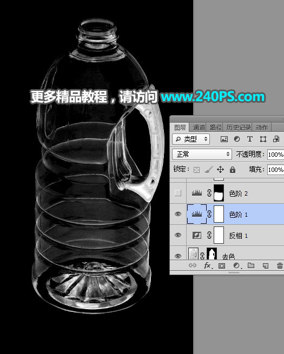This screenshot has width=284, height=354.
Task: Create a new group folder icon
Action: click(251, 265)
